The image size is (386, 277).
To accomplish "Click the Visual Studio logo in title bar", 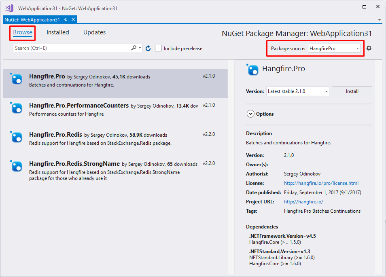I will click(x=9, y=8).
